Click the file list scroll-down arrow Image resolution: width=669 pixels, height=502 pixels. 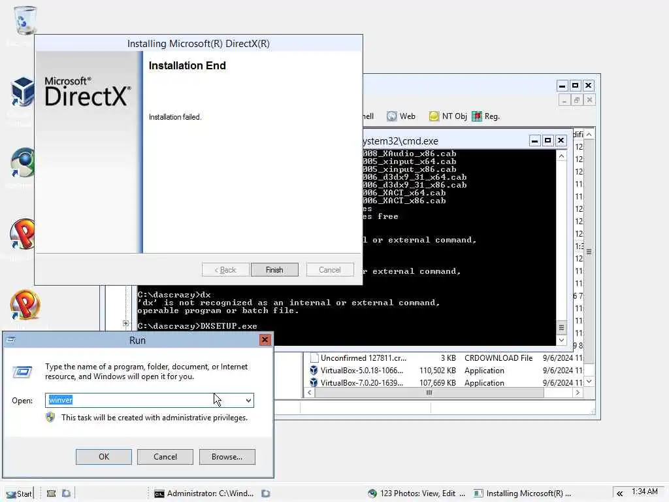[589, 382]
